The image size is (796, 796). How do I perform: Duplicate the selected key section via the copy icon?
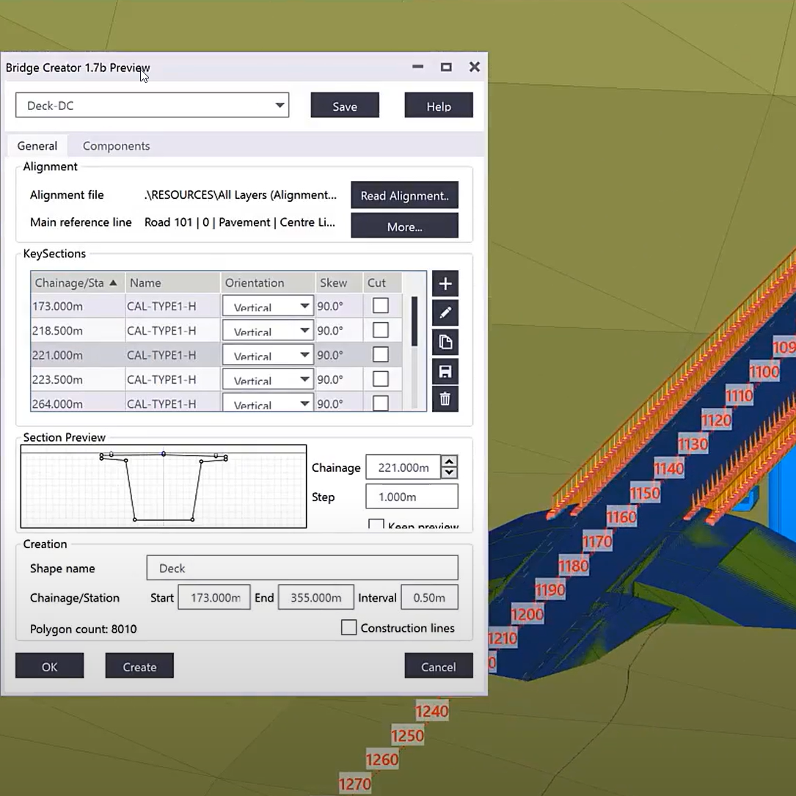pos(445,341)
